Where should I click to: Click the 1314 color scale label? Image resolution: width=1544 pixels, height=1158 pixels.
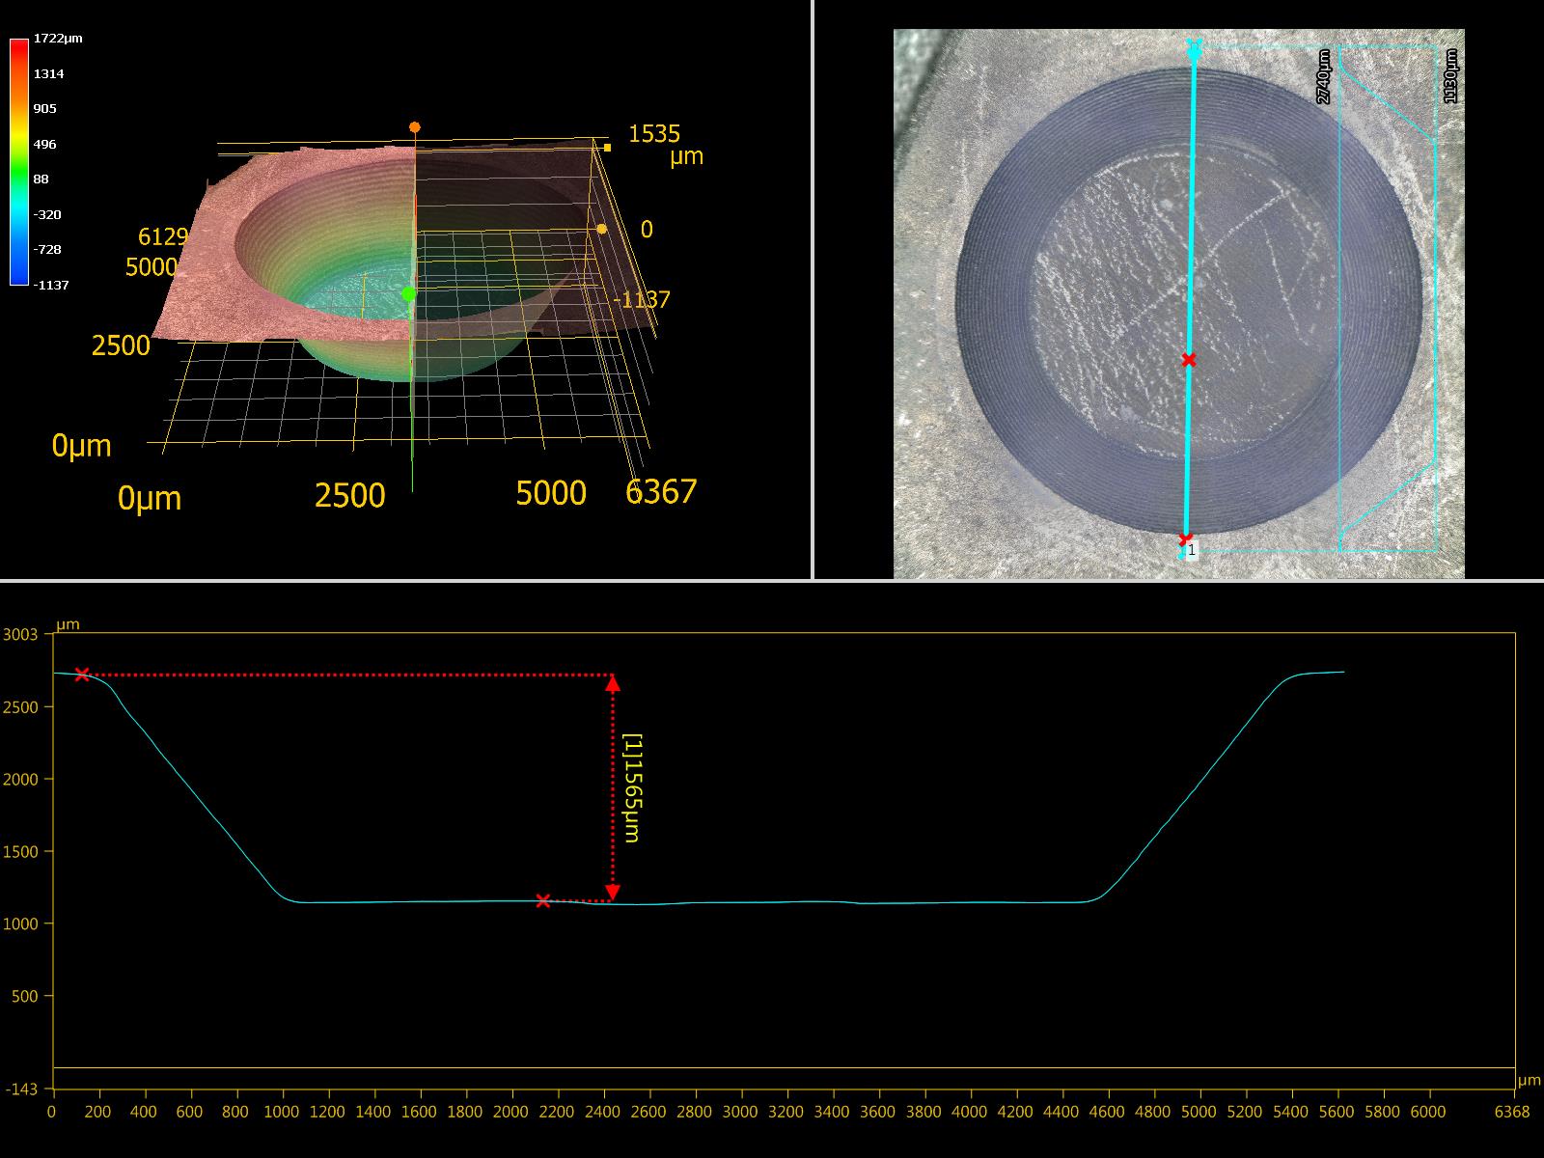(x=49, y=73)
